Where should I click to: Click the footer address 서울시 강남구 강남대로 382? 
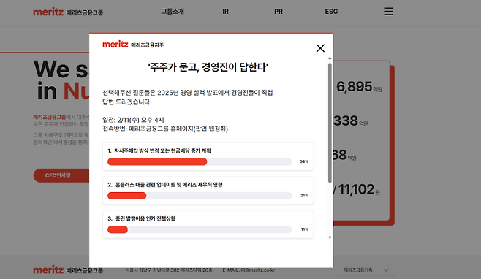[x=169, y=270]
